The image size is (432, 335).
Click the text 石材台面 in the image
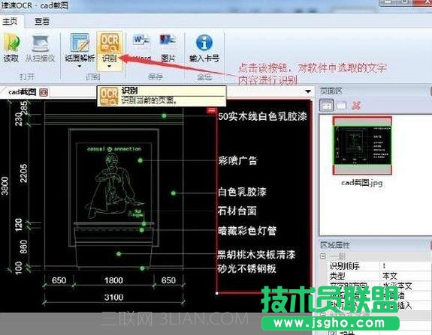tap(237, 211)
